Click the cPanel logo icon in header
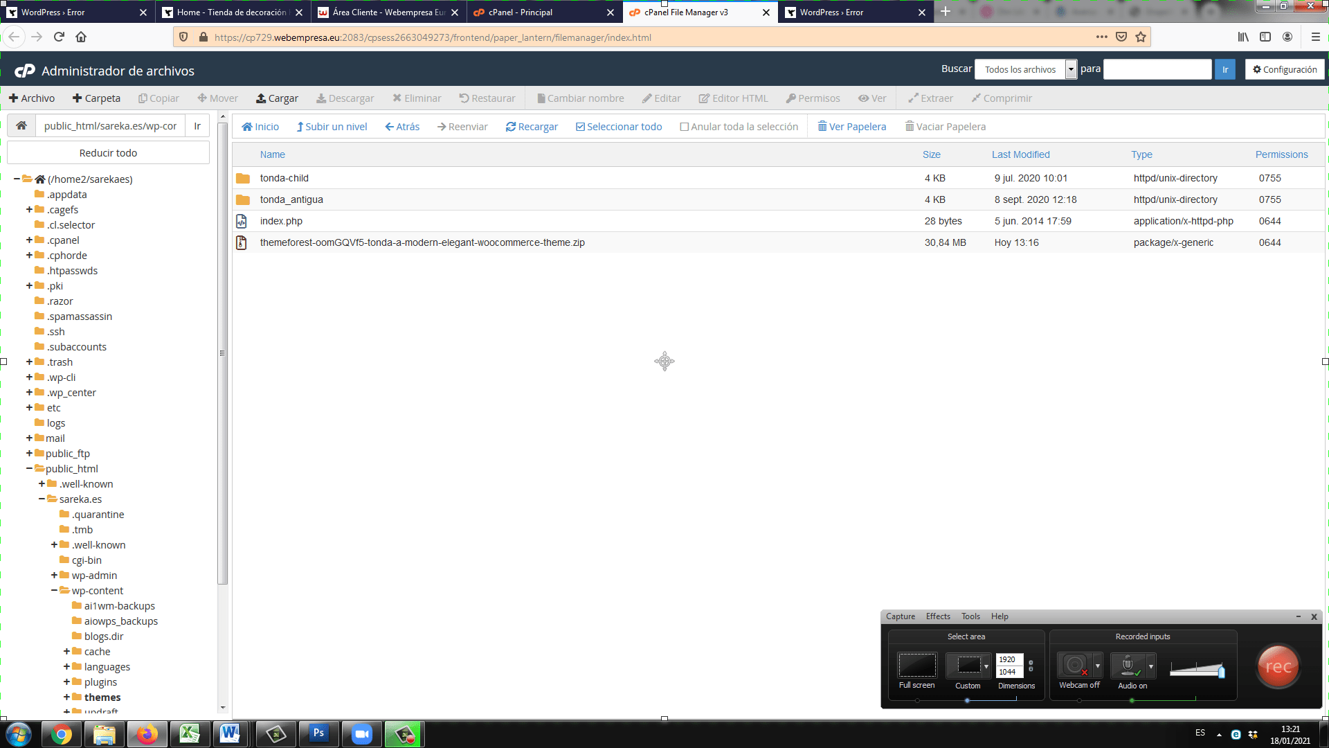Viewport: 1329px width, 748px height. [25, 71]
